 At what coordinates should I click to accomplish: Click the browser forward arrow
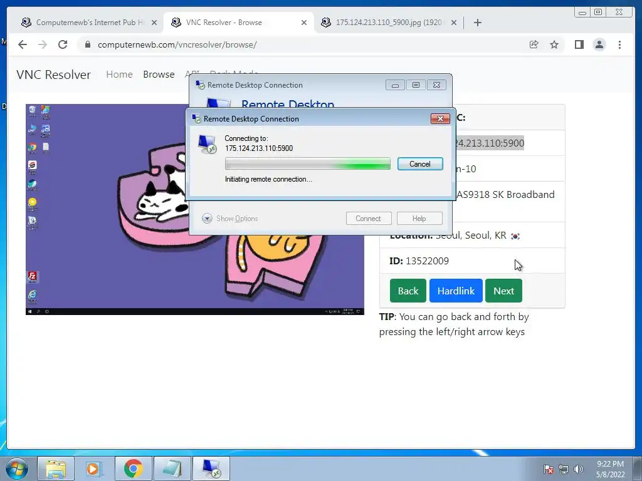coord(43,44)
